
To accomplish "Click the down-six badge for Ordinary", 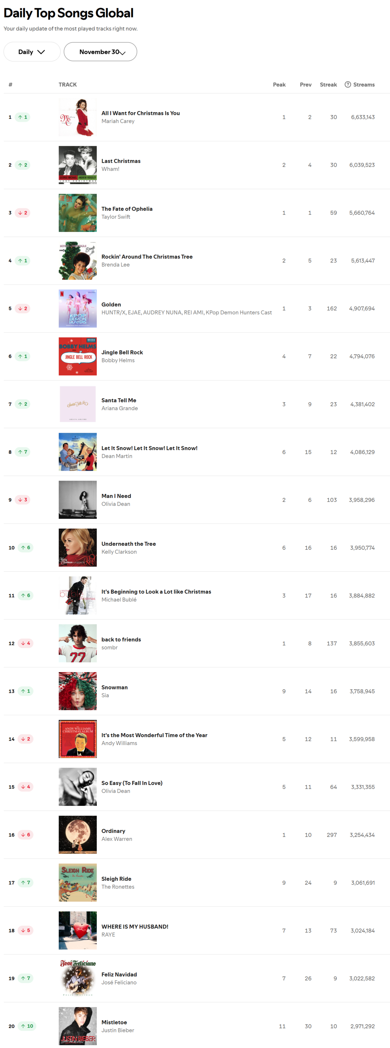I will 25,835.
